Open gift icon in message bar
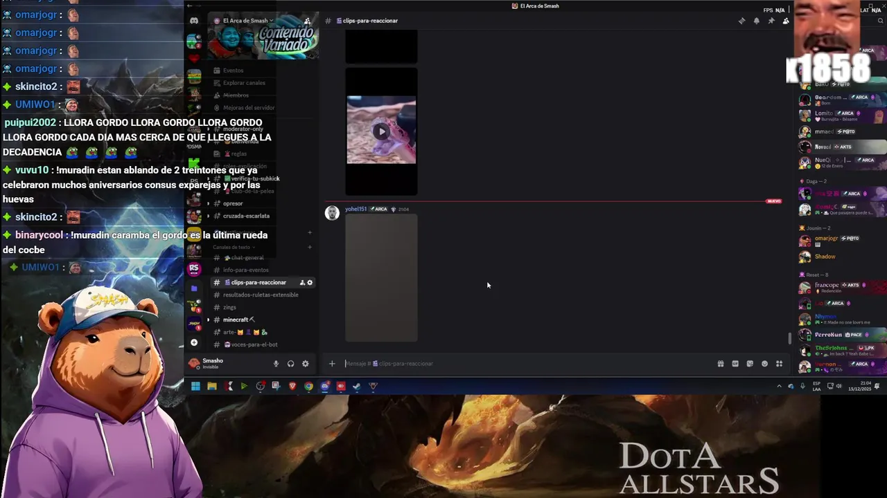 pyautogui.click(x=721, y=364)
